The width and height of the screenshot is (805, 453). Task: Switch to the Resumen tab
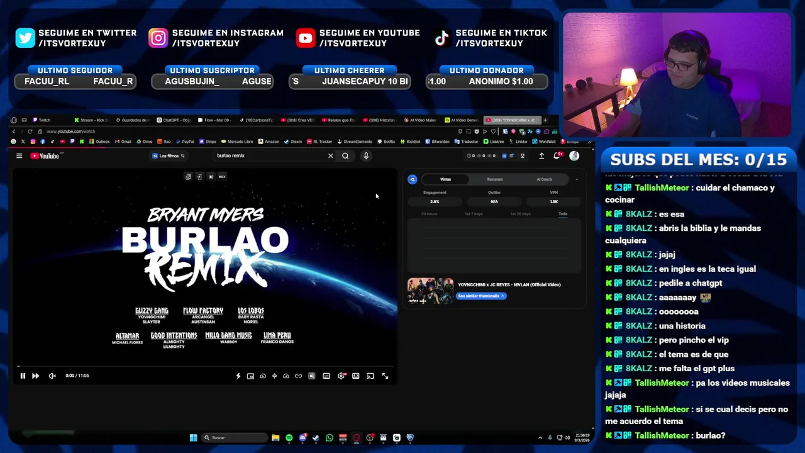pyautogui.click(x=495, y=179)
